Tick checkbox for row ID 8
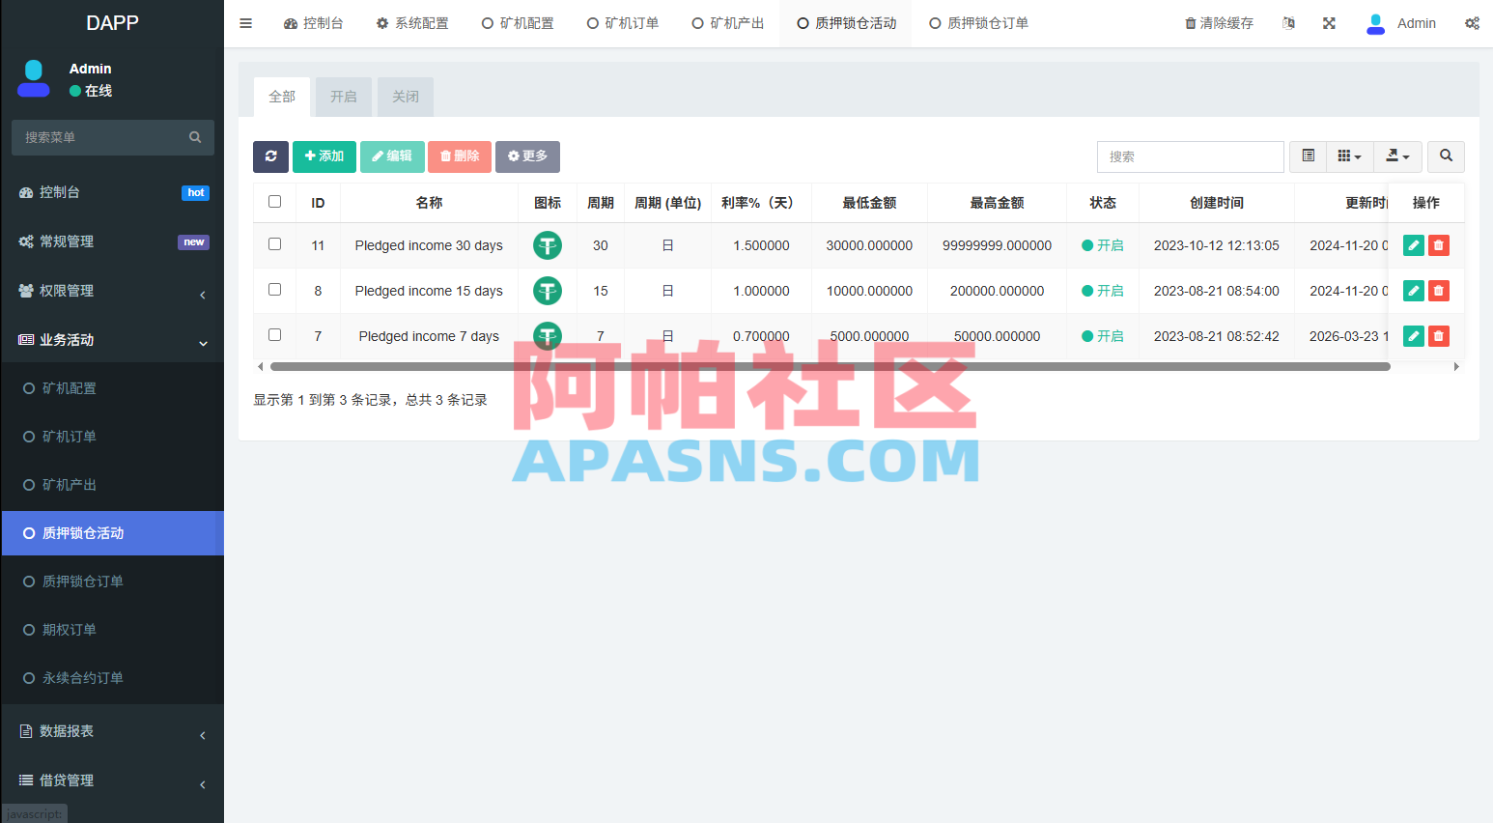This screenshot has width=1493, height=823. 274,290
